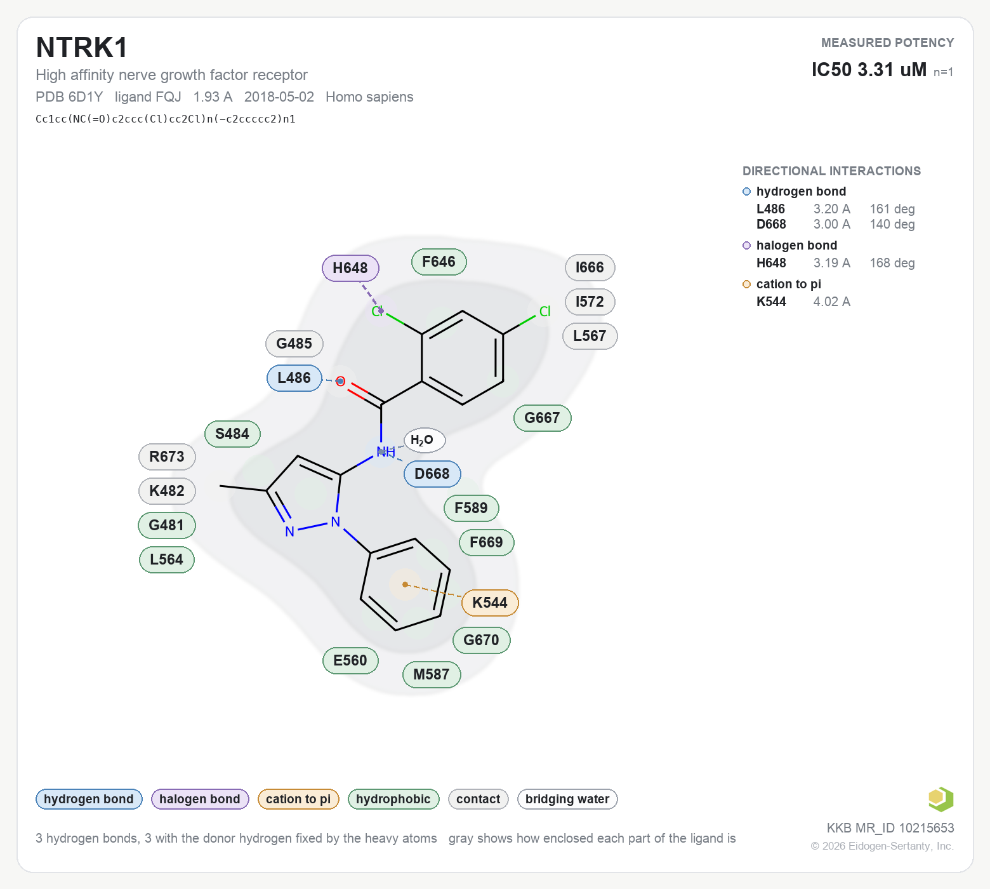Select the E560 residue label
Screen dimensions: 990x889
[350, 660]
